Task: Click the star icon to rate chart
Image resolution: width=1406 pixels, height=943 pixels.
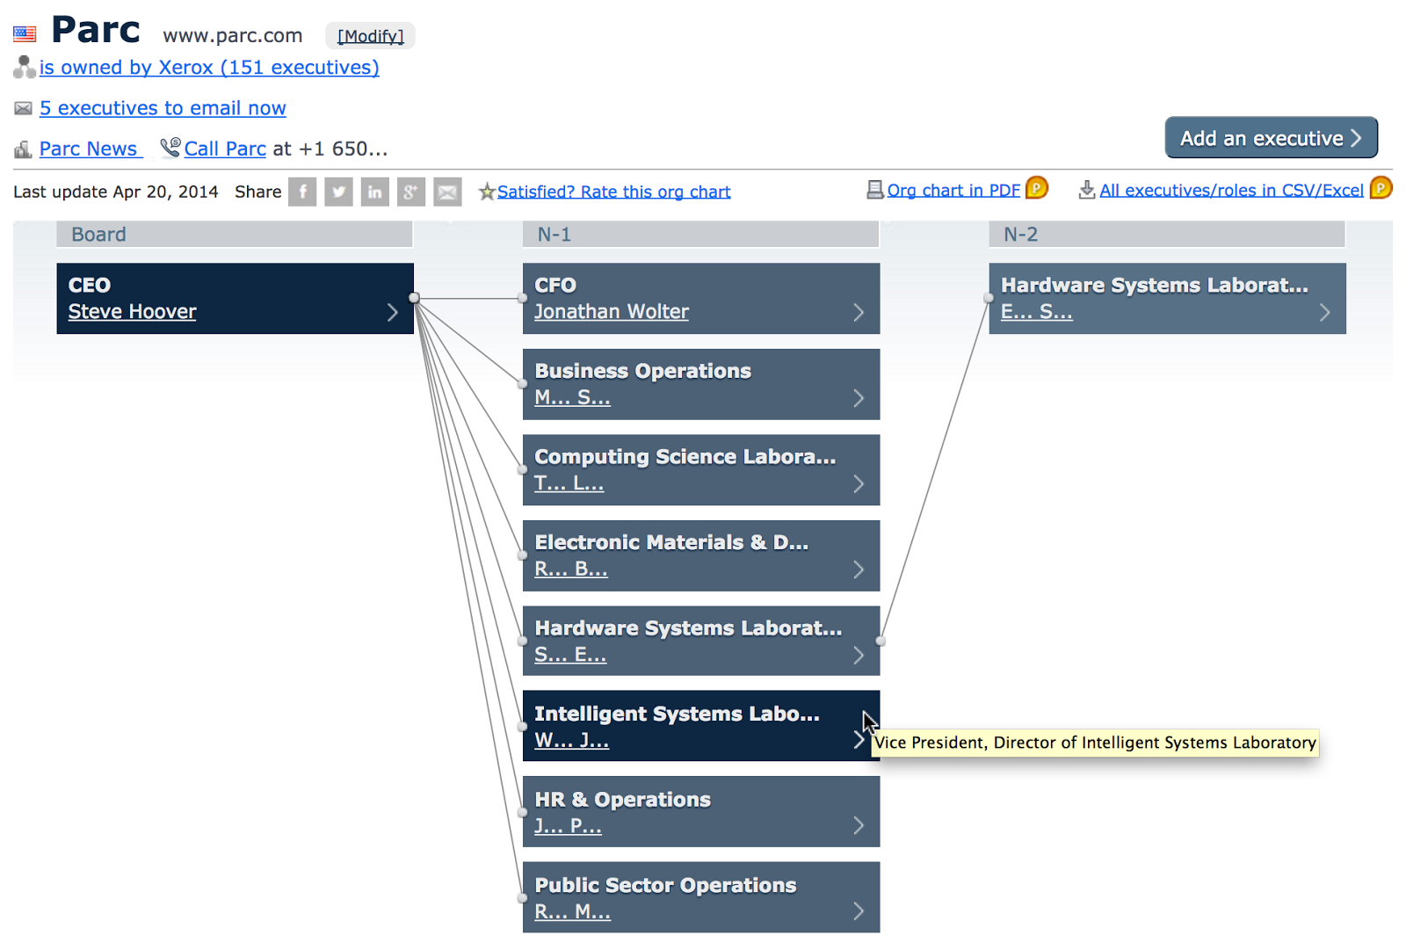Action: (487, 191)
